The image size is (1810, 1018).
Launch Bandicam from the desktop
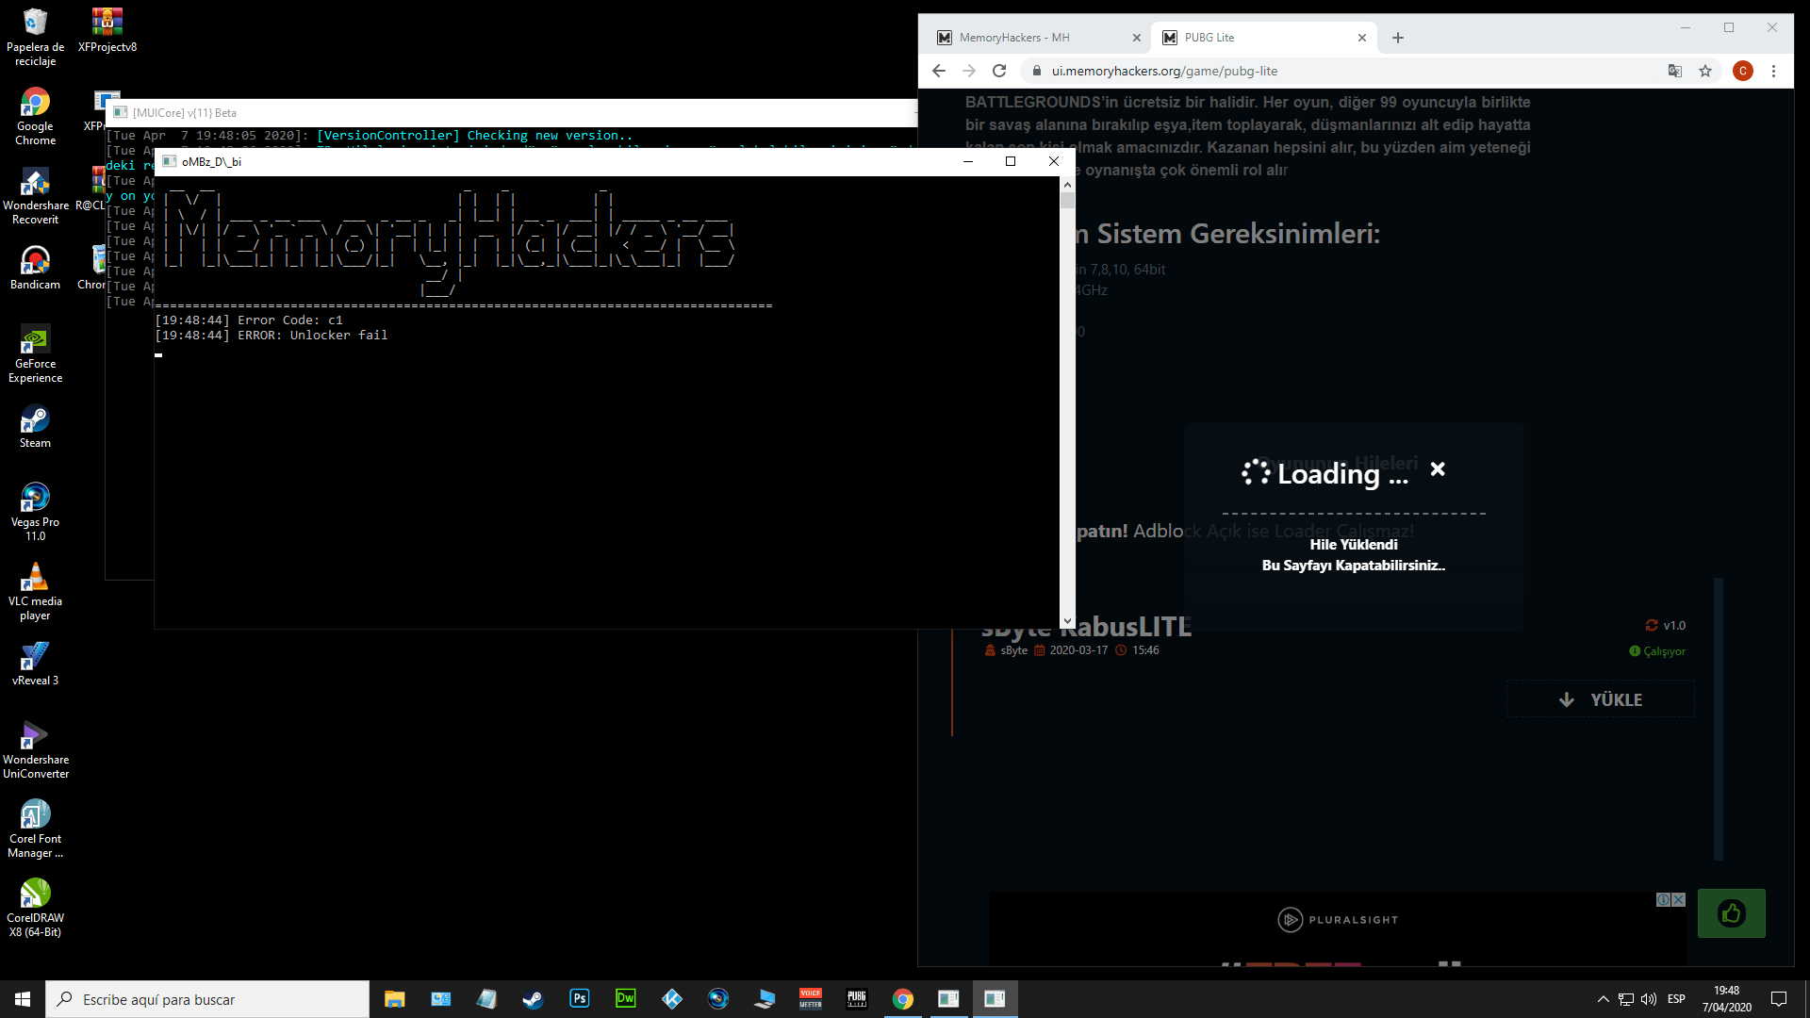35,268
